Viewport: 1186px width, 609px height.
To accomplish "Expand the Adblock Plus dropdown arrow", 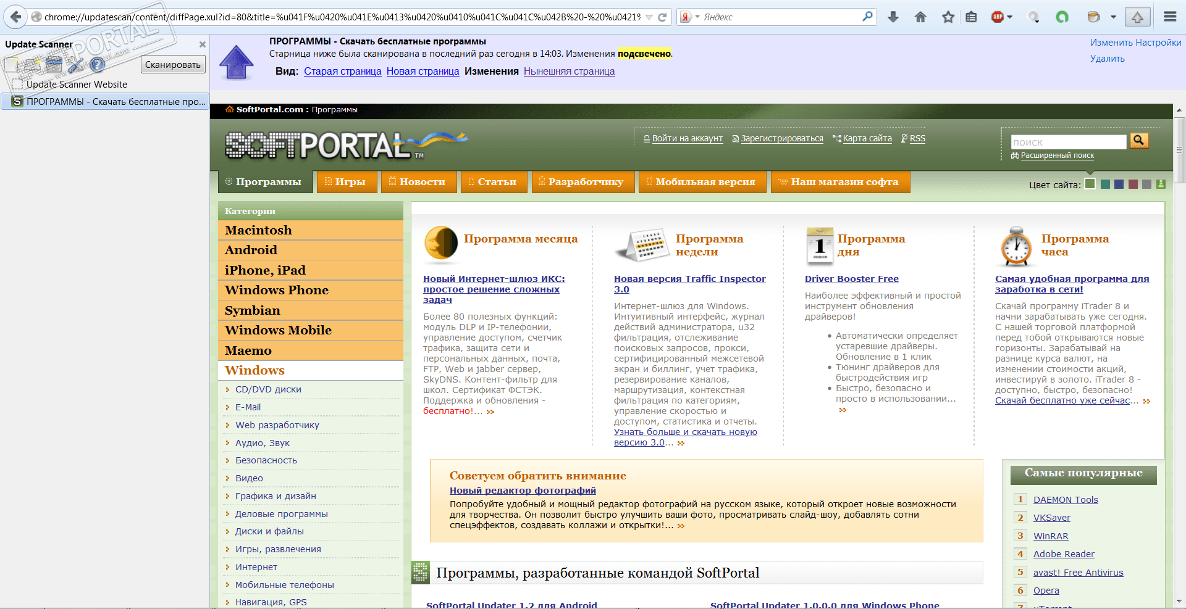I will coord(1010,17).
